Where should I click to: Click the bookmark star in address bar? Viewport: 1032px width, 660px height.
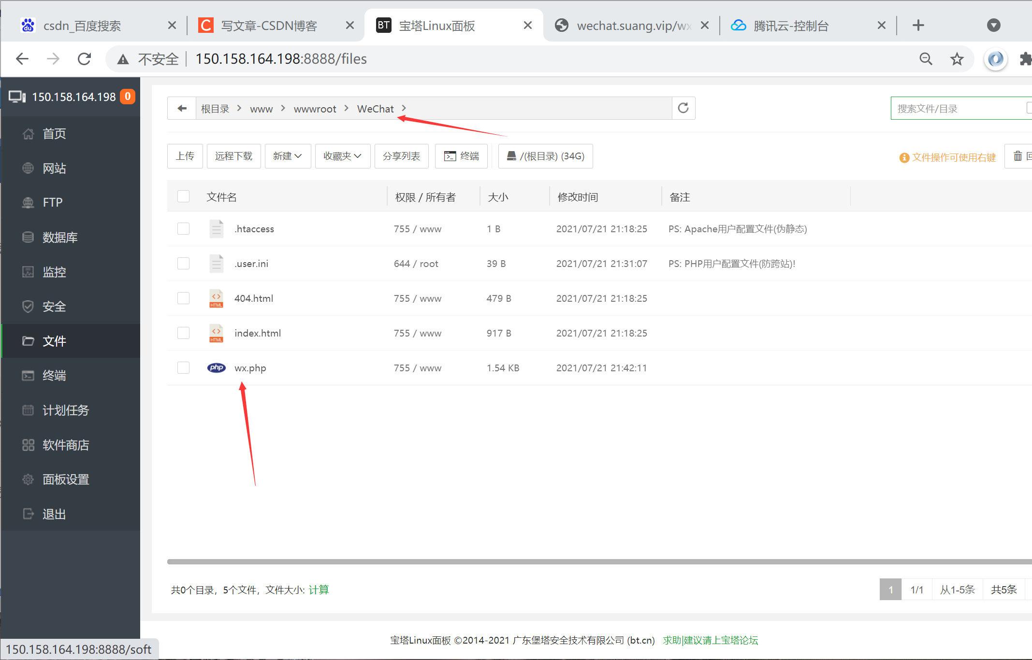click(957, 59)
